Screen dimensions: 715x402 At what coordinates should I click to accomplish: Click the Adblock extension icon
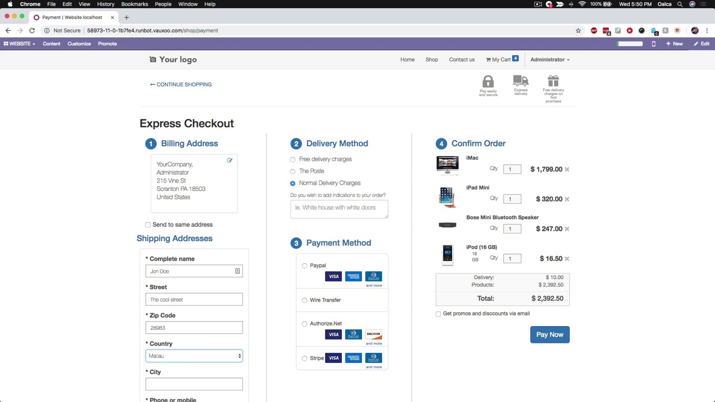[x=594, y=31]
